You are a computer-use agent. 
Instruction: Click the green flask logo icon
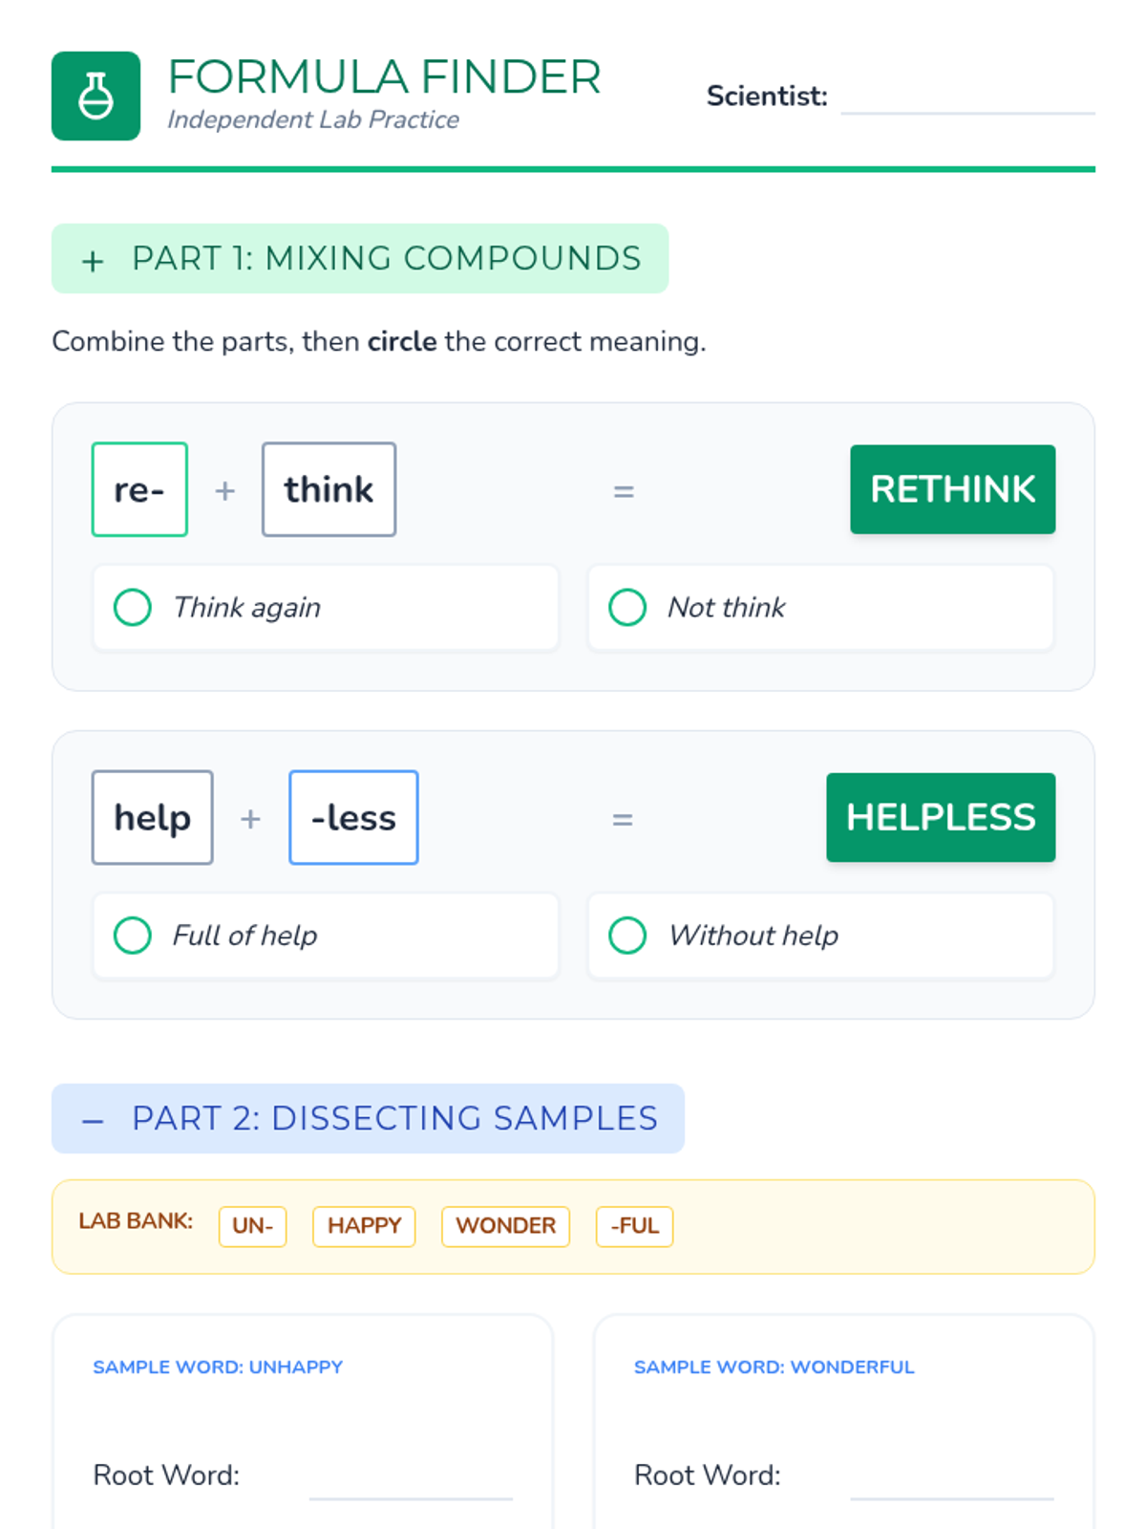[x=95, y=96]
